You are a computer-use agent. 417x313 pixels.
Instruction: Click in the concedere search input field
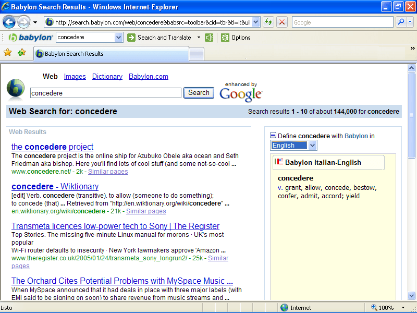tap(106, 93)
